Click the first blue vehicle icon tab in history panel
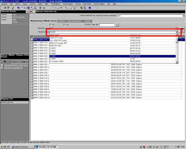Screen dimensions: 186x149 [x=5, y=62]
